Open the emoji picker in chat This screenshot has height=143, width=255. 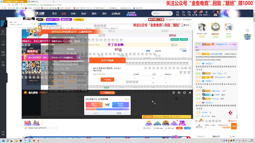(x=196, y=121)
